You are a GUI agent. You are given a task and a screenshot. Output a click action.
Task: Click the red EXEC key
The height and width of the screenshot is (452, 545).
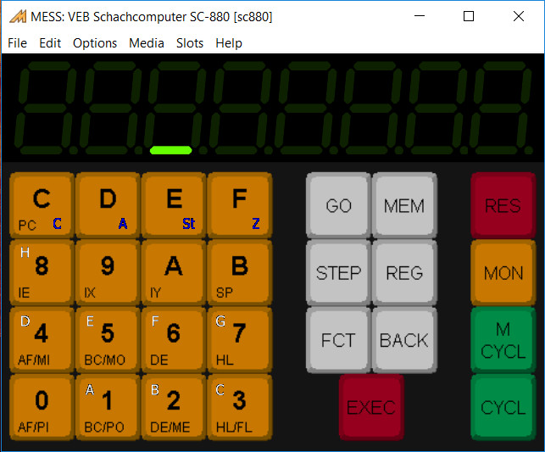371,408
